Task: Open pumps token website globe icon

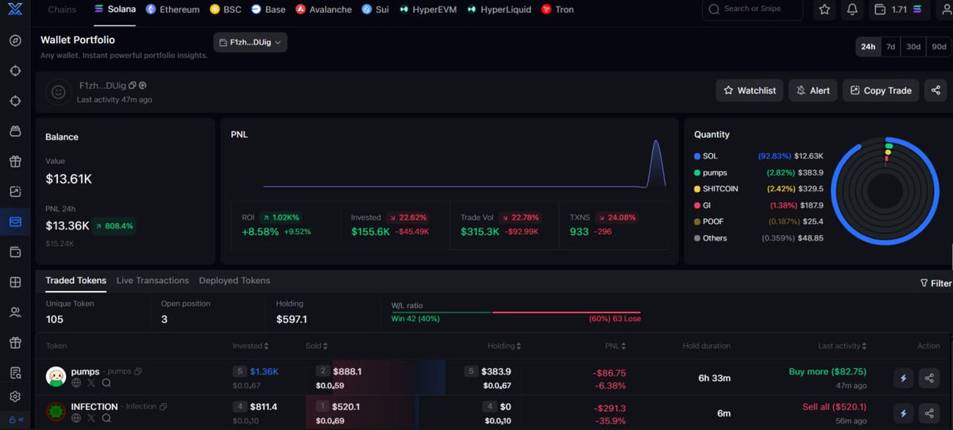Action: 76,382
